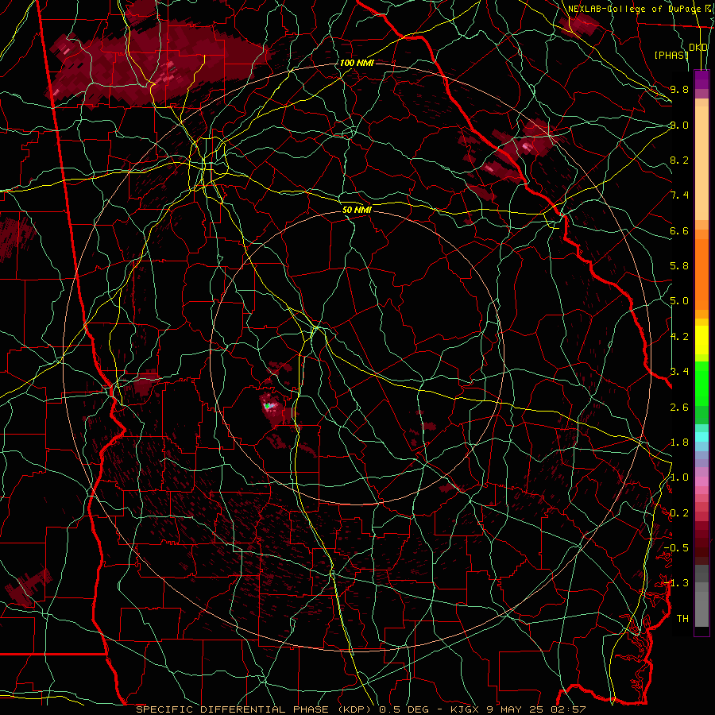Pick the gray bottom segment of the color bar
Image resolution: width=715 pixels, height=715 pixels.
click(701, 611)
